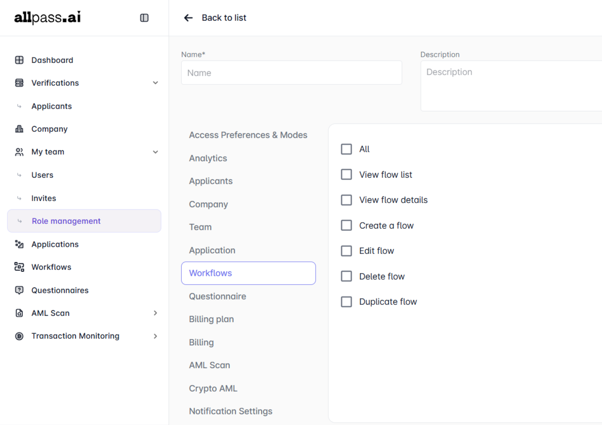Image resolution: width=602 pixels, height=425 pixels.
Task: Collapse the sidebar with panel icon
Action: coord(144,18)
